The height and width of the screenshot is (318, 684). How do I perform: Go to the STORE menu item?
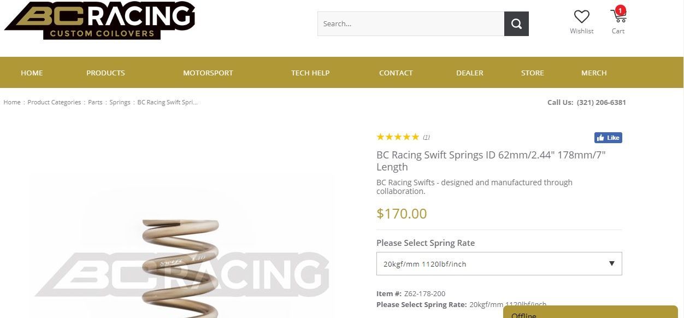(x=532, y=73)
